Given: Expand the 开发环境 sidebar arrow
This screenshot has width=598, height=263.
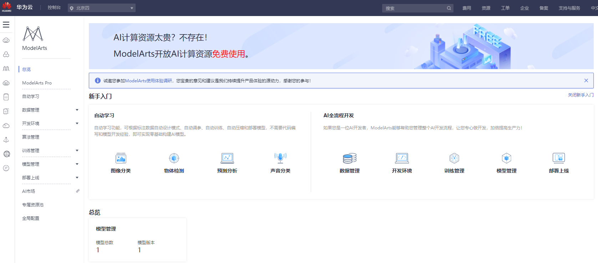Looking at the screenshot, I should click(x=77, y=123).
